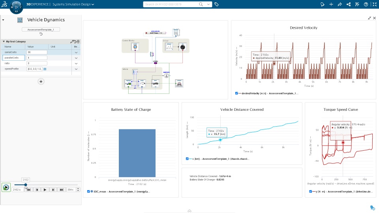Click the system model diagram thumbnail
379x213 pixels.
tap(156, 62)
